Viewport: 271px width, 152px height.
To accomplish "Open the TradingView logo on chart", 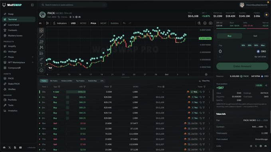I will [50, 68].
